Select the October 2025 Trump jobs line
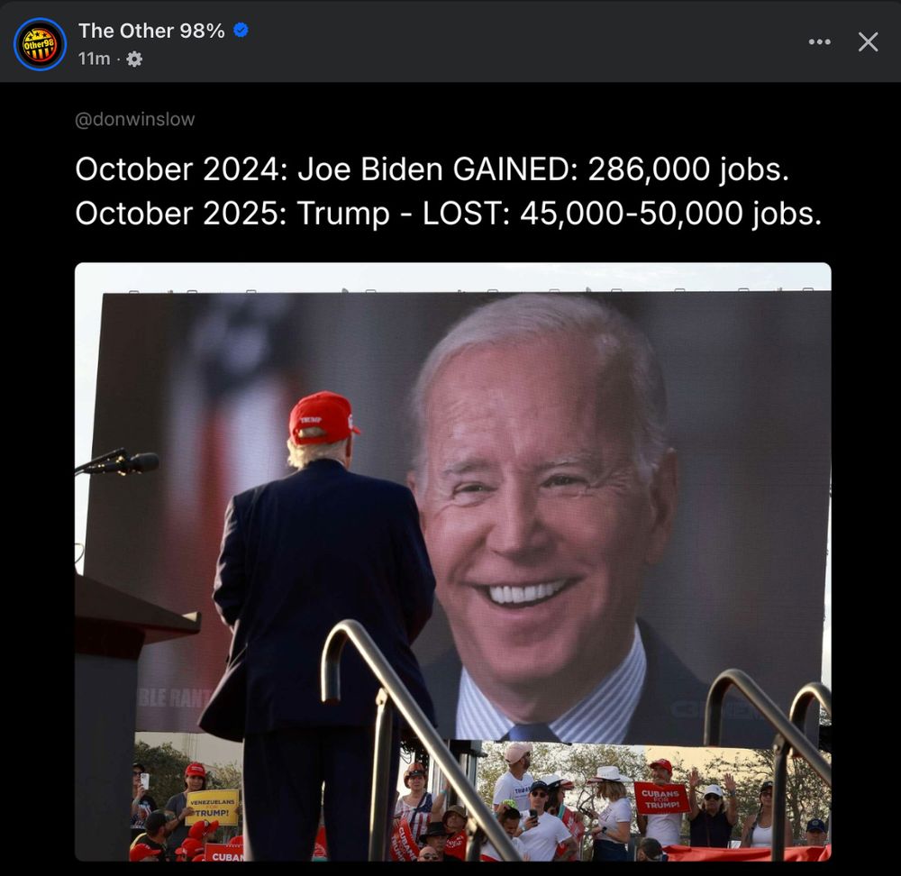The height and width of the screenshot is (876, 901). pyautogui.click(x=448, y=214)
